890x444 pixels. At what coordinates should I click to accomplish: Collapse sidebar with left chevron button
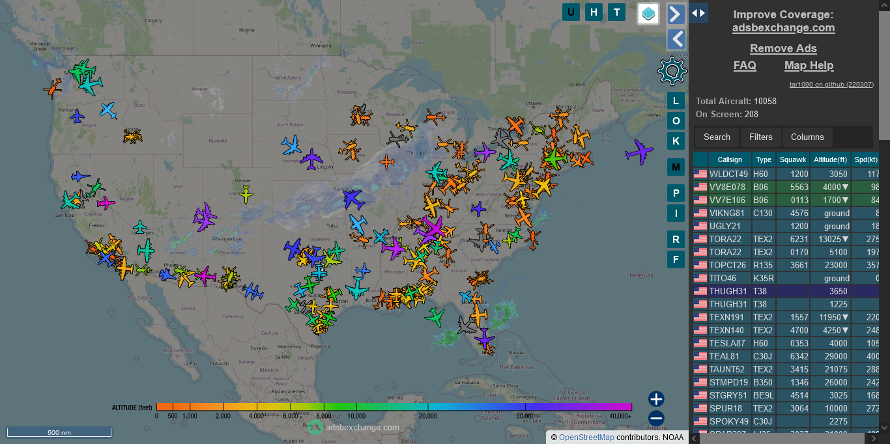click(676, 40)
